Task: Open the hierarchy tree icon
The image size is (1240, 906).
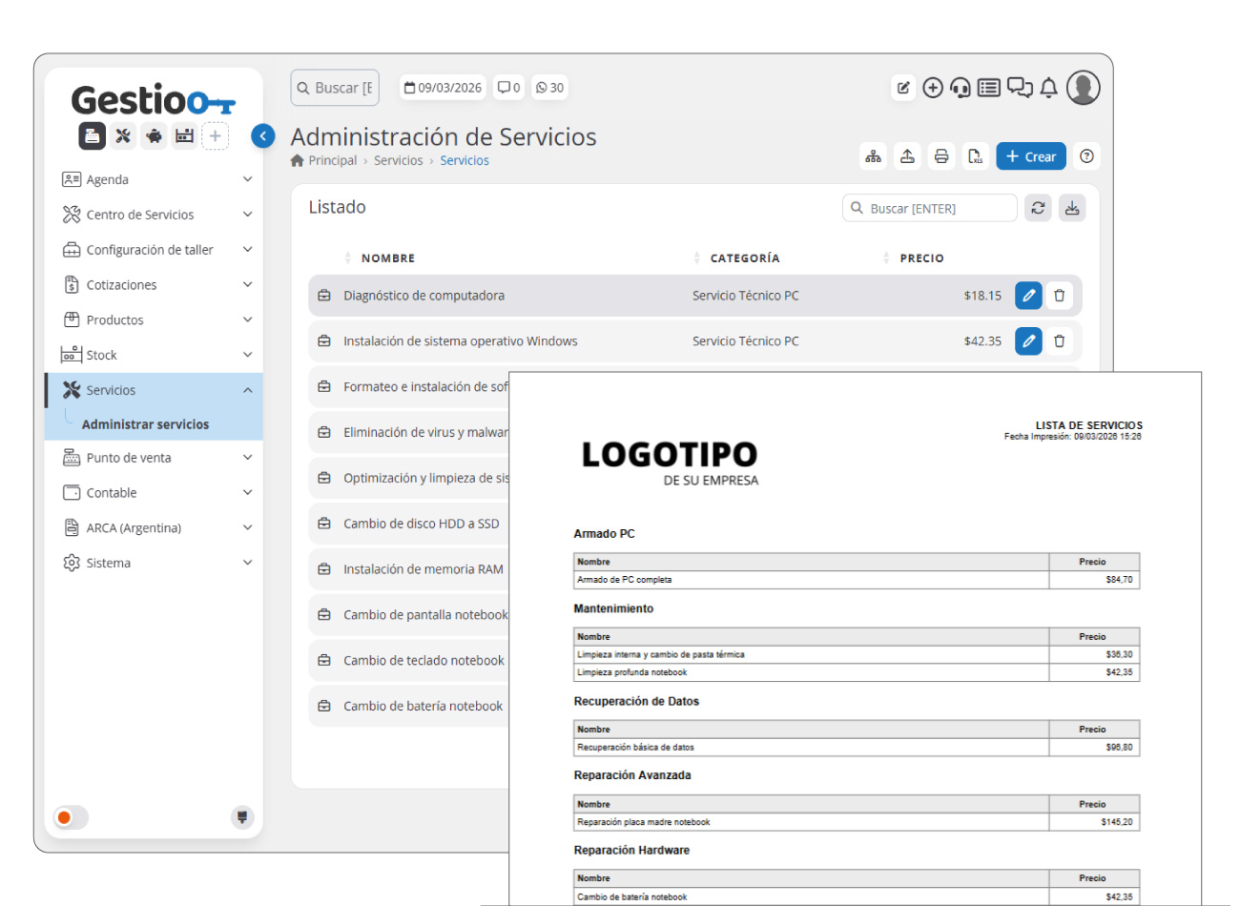Action: coord(873,156)
